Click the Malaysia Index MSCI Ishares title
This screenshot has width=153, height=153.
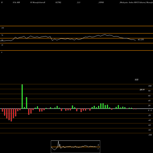tap(133, 2)
